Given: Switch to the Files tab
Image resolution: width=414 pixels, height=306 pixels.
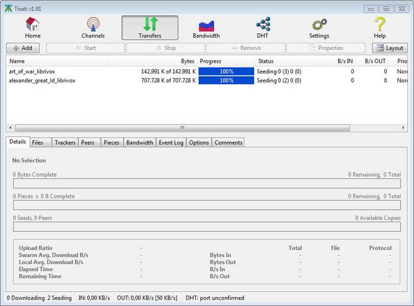Looking at the screenshot, I should tap(40, 142).
